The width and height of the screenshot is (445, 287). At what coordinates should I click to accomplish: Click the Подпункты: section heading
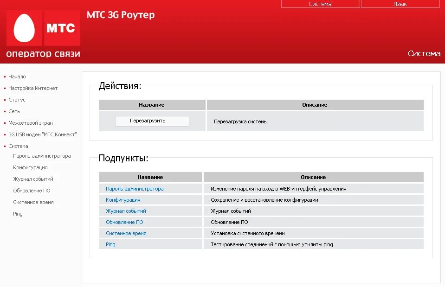pyautogui.click(x=123, y=158)
